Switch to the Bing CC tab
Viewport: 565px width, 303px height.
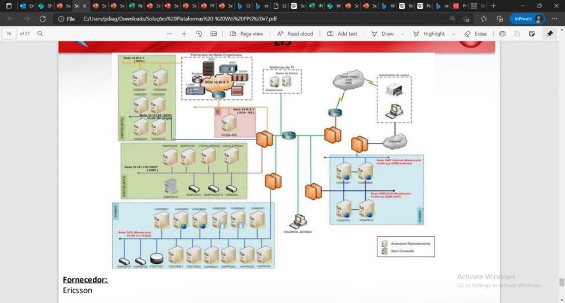[x=244, y=6]
